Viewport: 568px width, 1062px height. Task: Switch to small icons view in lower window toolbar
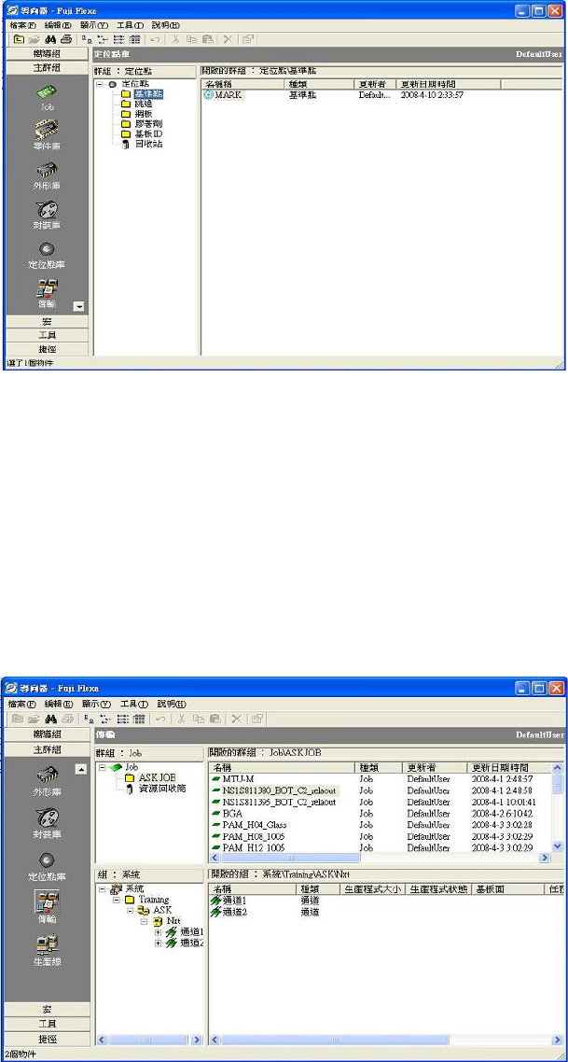pyautogui.click(x=104, y=719)
